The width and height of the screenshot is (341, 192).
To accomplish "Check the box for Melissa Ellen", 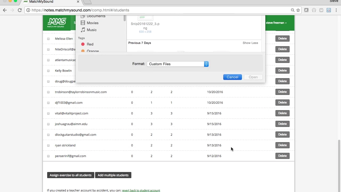I will 48,39.
